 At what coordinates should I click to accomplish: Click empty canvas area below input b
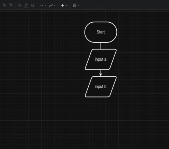(x=101, y=120)
